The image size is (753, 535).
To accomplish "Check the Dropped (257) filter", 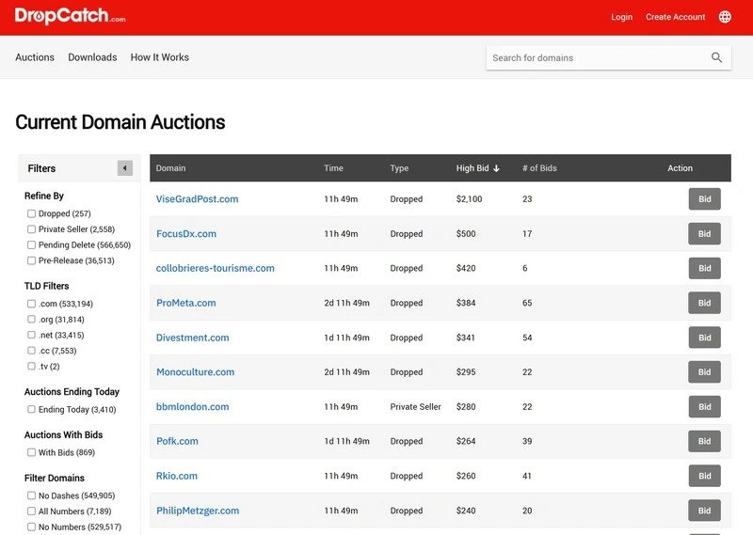I will pyautogui.click(x=31, y=213).
